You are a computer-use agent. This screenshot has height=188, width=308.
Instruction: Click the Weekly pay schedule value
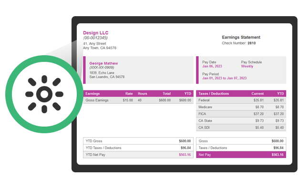coord(247,66)
